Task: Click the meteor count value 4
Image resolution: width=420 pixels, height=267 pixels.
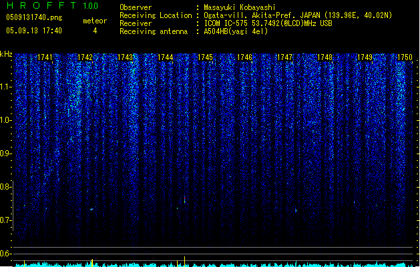Action: (95, 31)
